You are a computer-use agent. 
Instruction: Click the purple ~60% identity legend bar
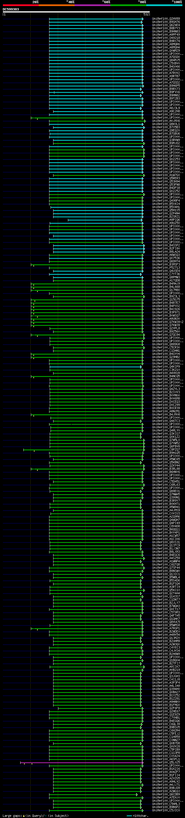tap(92, 5)
